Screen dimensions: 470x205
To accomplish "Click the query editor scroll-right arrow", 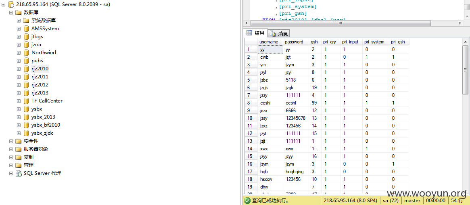I will pyautogui.click(x=460, y=23).
